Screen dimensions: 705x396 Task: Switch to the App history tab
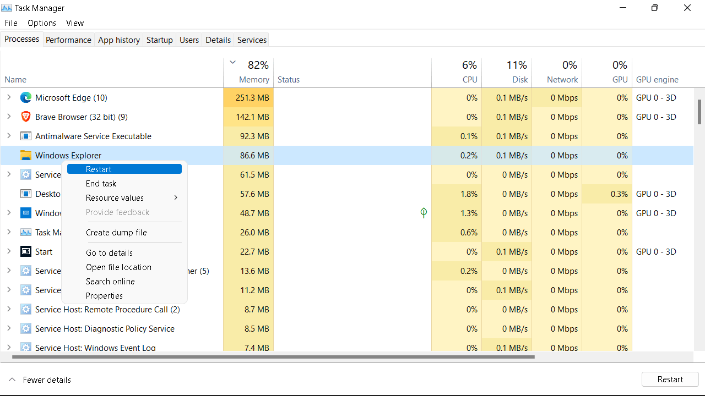pyautogui.click(x=119, y=40)
